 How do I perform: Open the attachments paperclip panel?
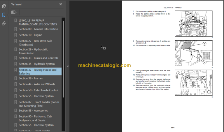click(x=4, y=23)
